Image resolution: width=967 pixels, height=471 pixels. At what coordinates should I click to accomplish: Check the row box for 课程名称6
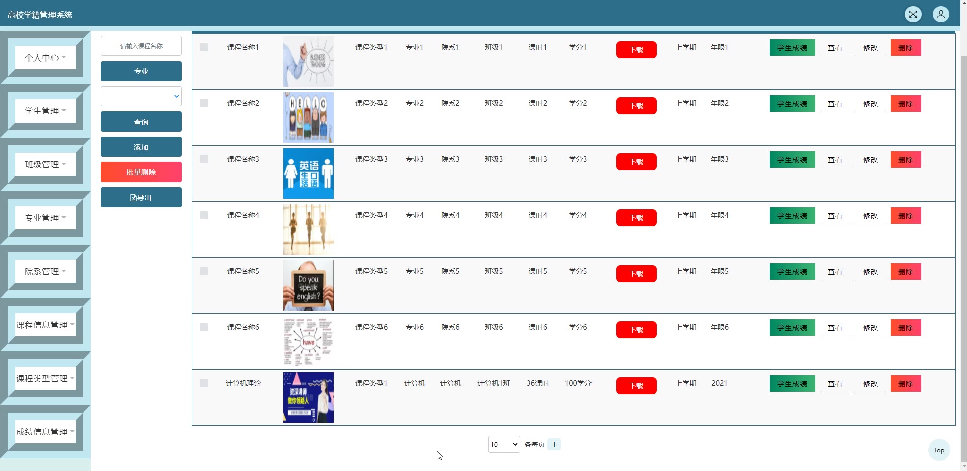pyautogui.click(x=204, y=327)
